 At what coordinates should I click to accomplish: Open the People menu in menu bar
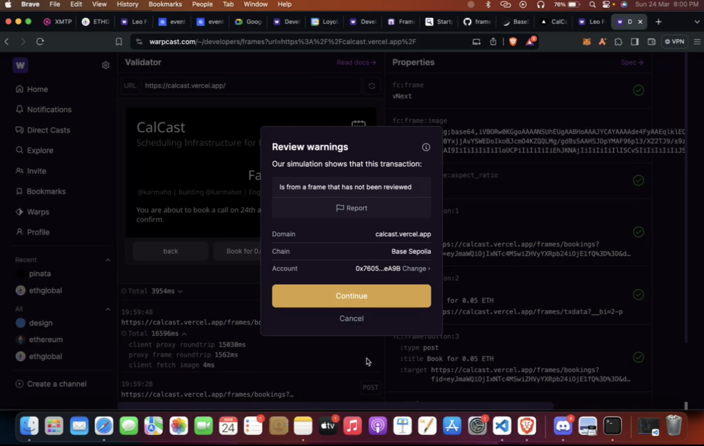click(202, 5)
